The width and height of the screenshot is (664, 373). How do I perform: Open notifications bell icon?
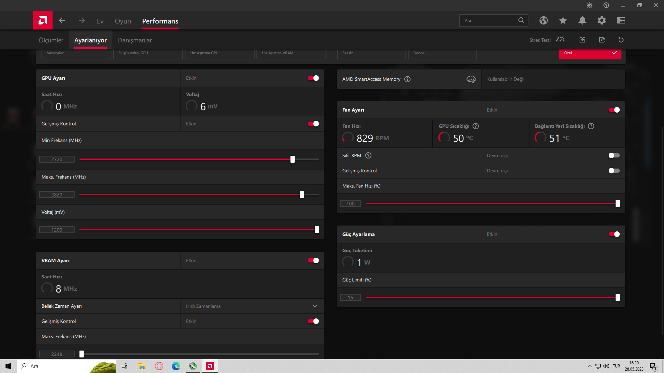[582, 20]
